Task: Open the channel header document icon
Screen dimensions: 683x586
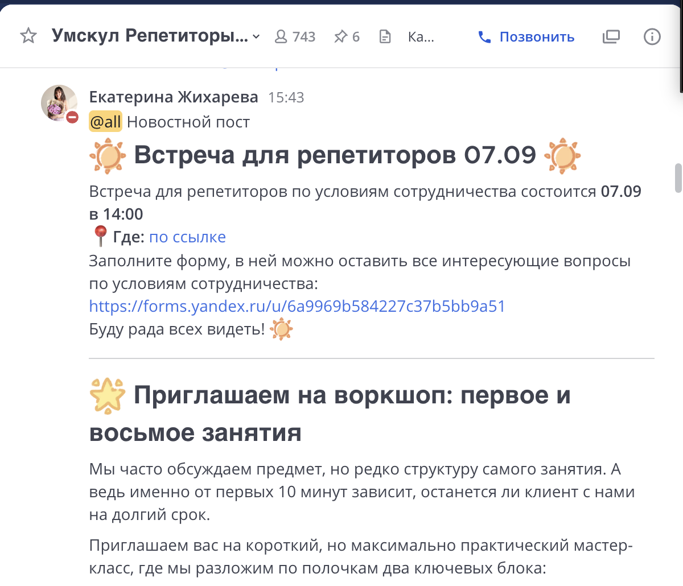Action: click(385, 37)
